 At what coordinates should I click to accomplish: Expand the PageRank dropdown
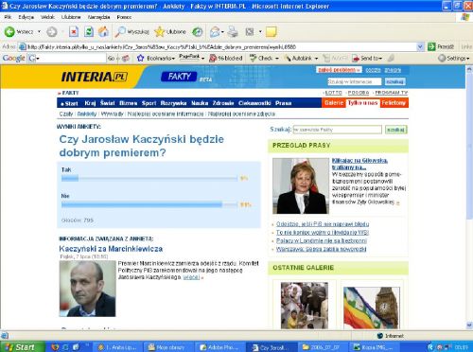point(202,59)
